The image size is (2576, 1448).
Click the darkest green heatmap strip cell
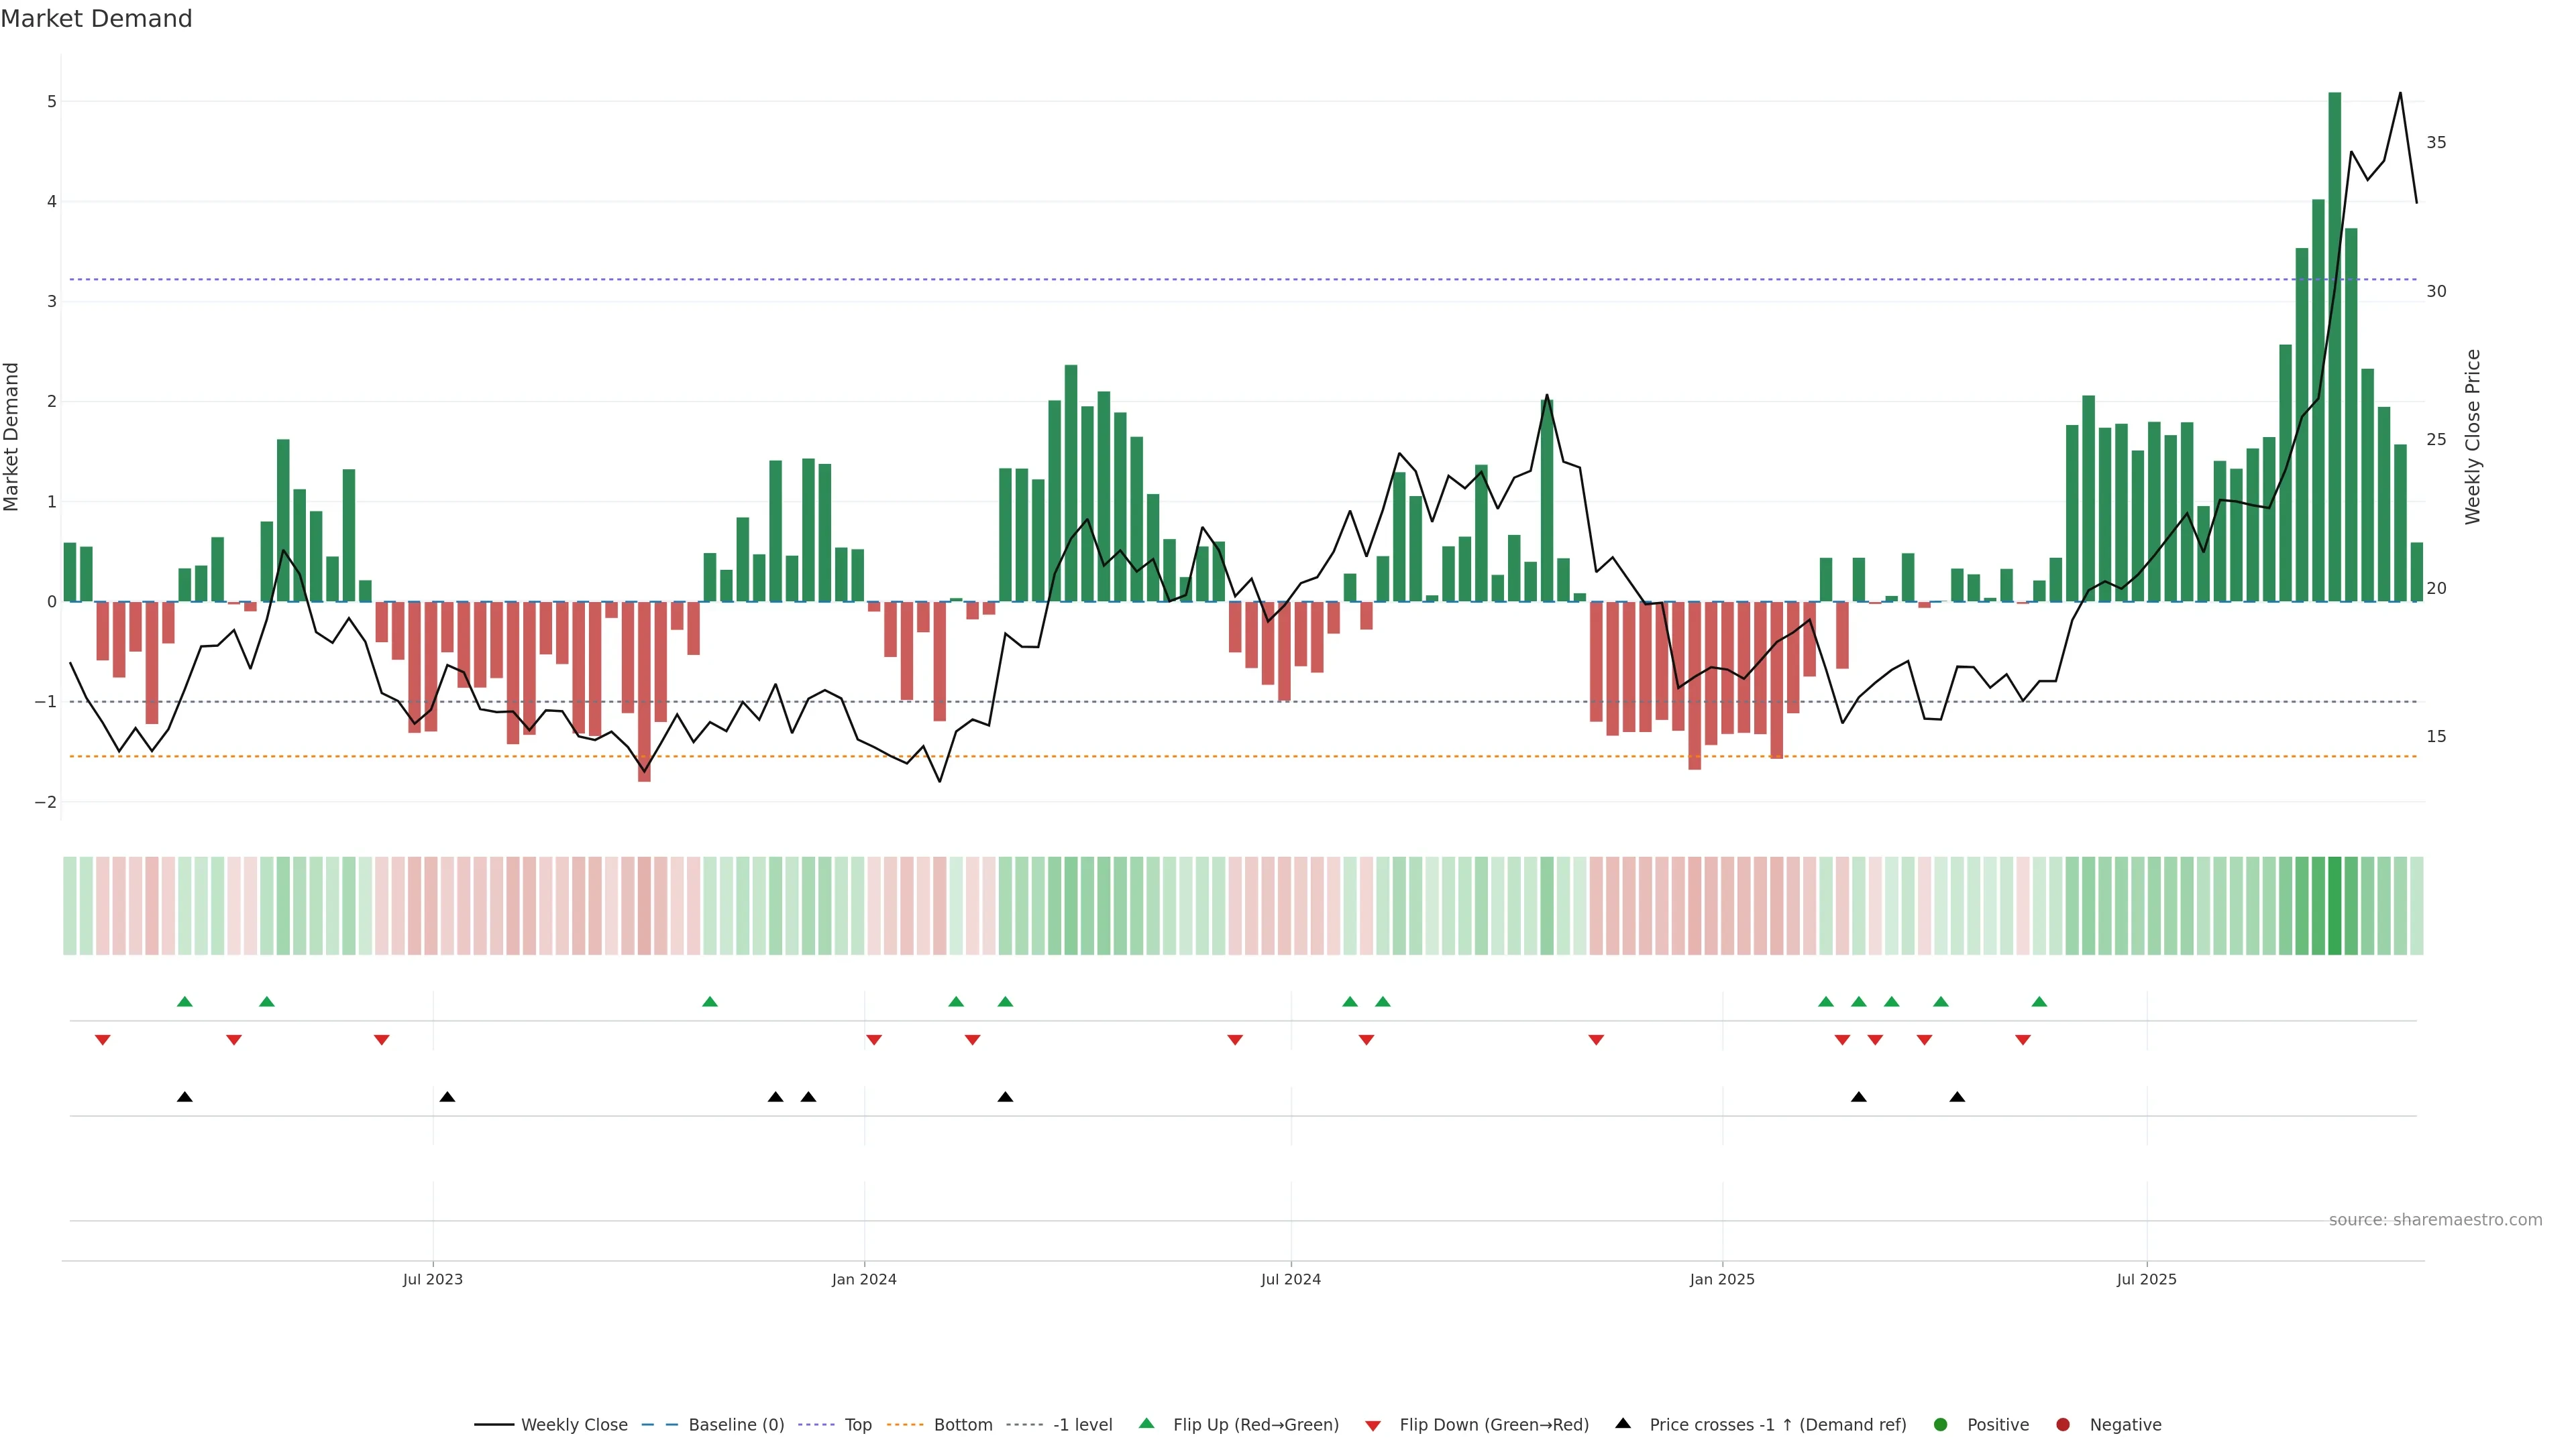click(2335, 906)
